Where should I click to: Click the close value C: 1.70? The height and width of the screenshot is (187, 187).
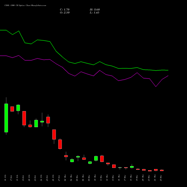[x=65, y=10]
